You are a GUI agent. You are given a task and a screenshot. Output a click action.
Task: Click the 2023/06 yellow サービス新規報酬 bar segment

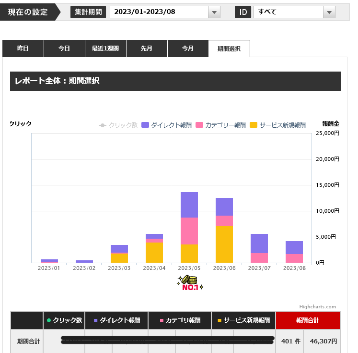[x=224, y=244]
